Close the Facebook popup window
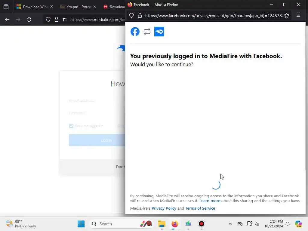The width and height of the screenshot is (308, 231). (x=298, y=5)
